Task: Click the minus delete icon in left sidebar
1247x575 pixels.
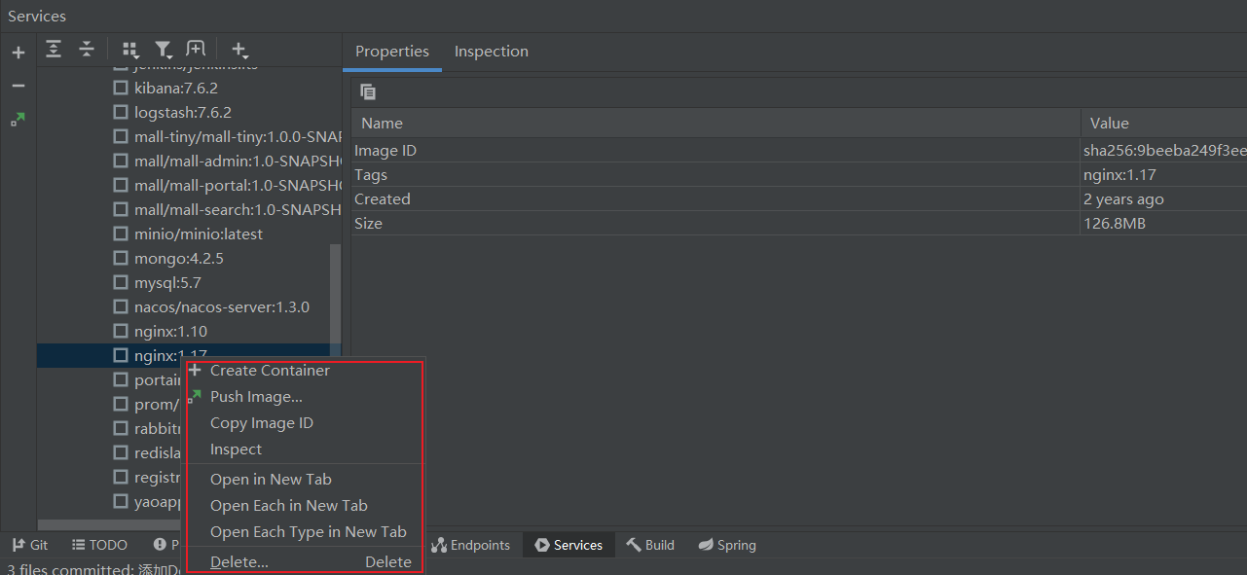Action: (18, 86)
